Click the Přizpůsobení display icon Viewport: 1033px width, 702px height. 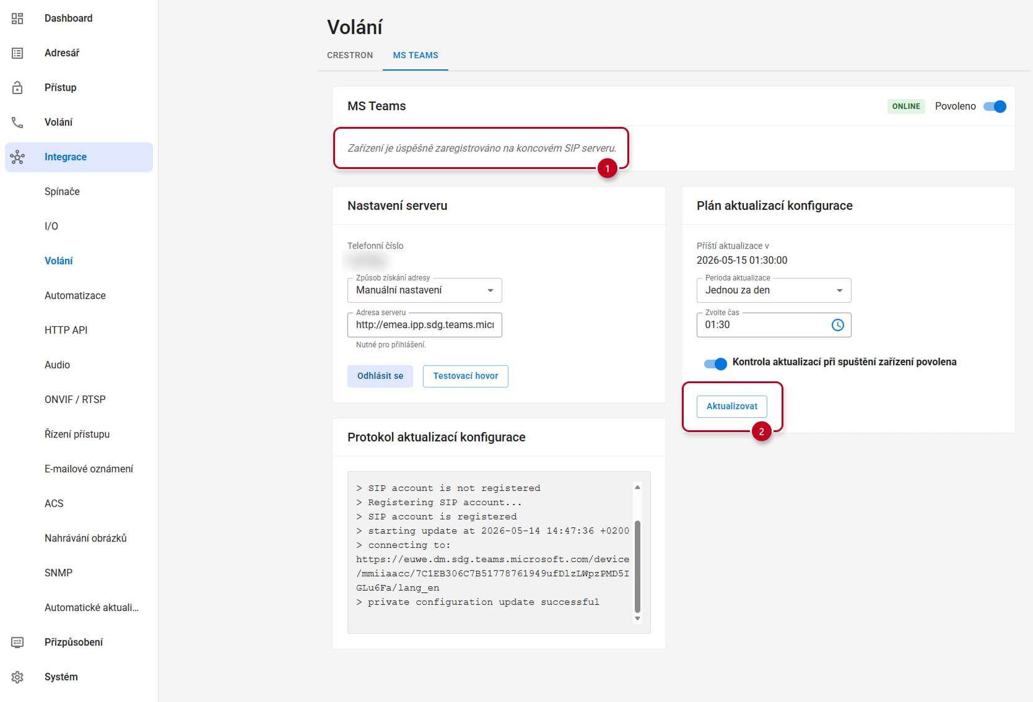(17, 643)
